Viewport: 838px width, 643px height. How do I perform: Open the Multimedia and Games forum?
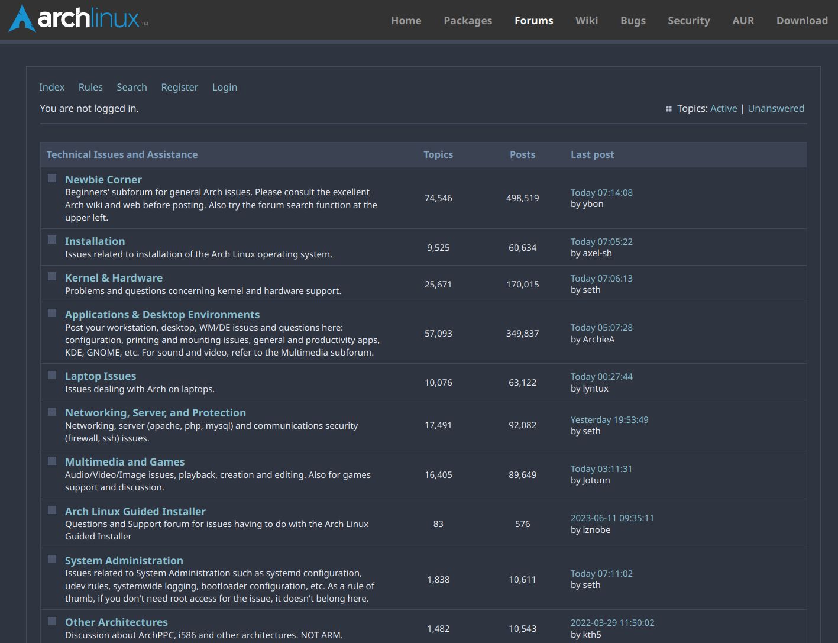[125, 461]
